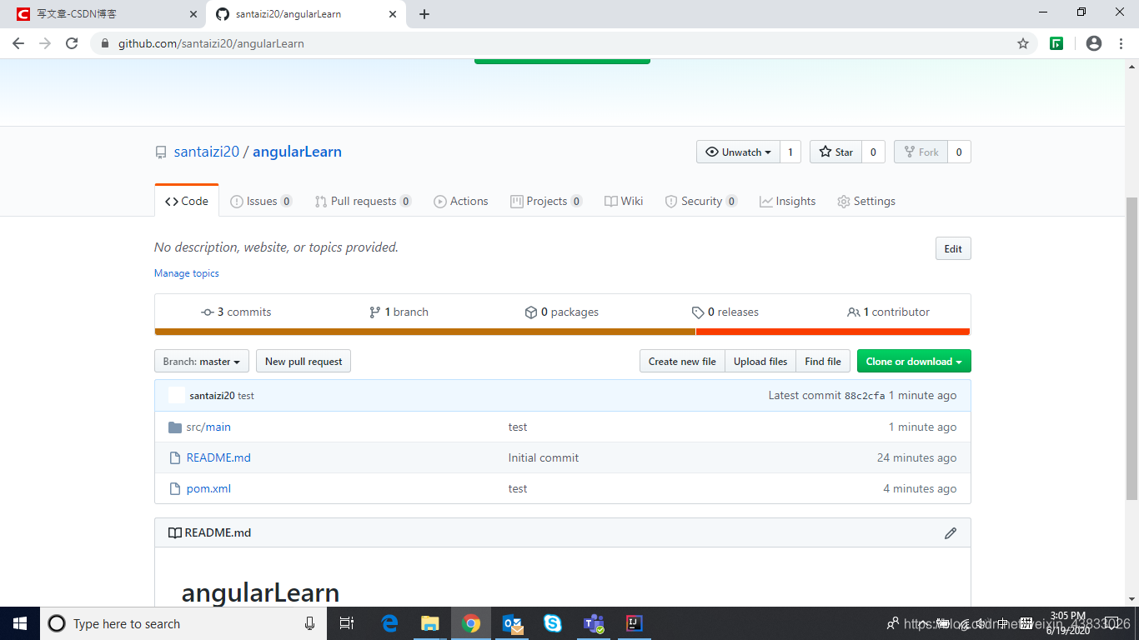The image size is (1139, 640).
Task: Open the green browser extension icon
Action: (x=1056, y=43)
